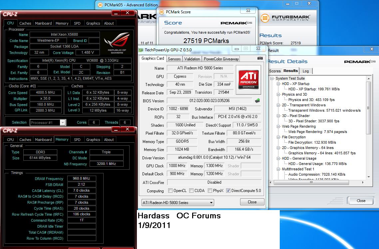Screen dimensions: 379x249
Task: Switch to the Sensors tab in GPU-Z
Action: click(x=174, y=59)
